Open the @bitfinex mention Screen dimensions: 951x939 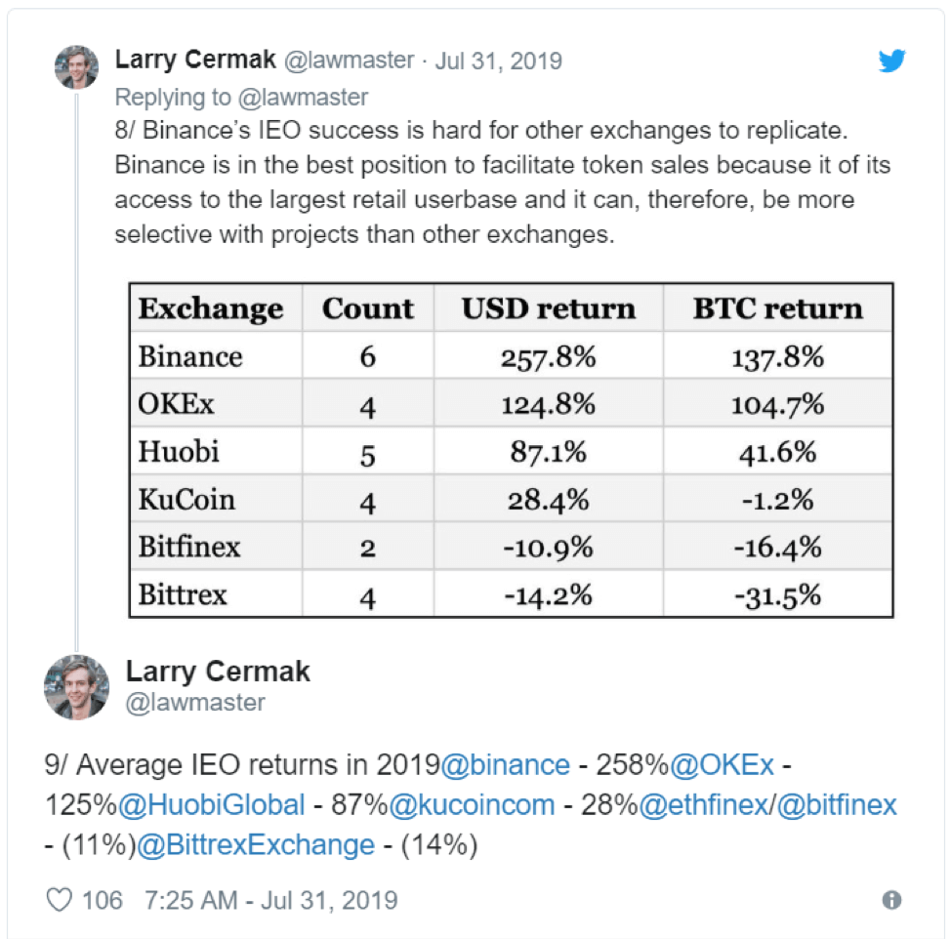pos(837,804)
